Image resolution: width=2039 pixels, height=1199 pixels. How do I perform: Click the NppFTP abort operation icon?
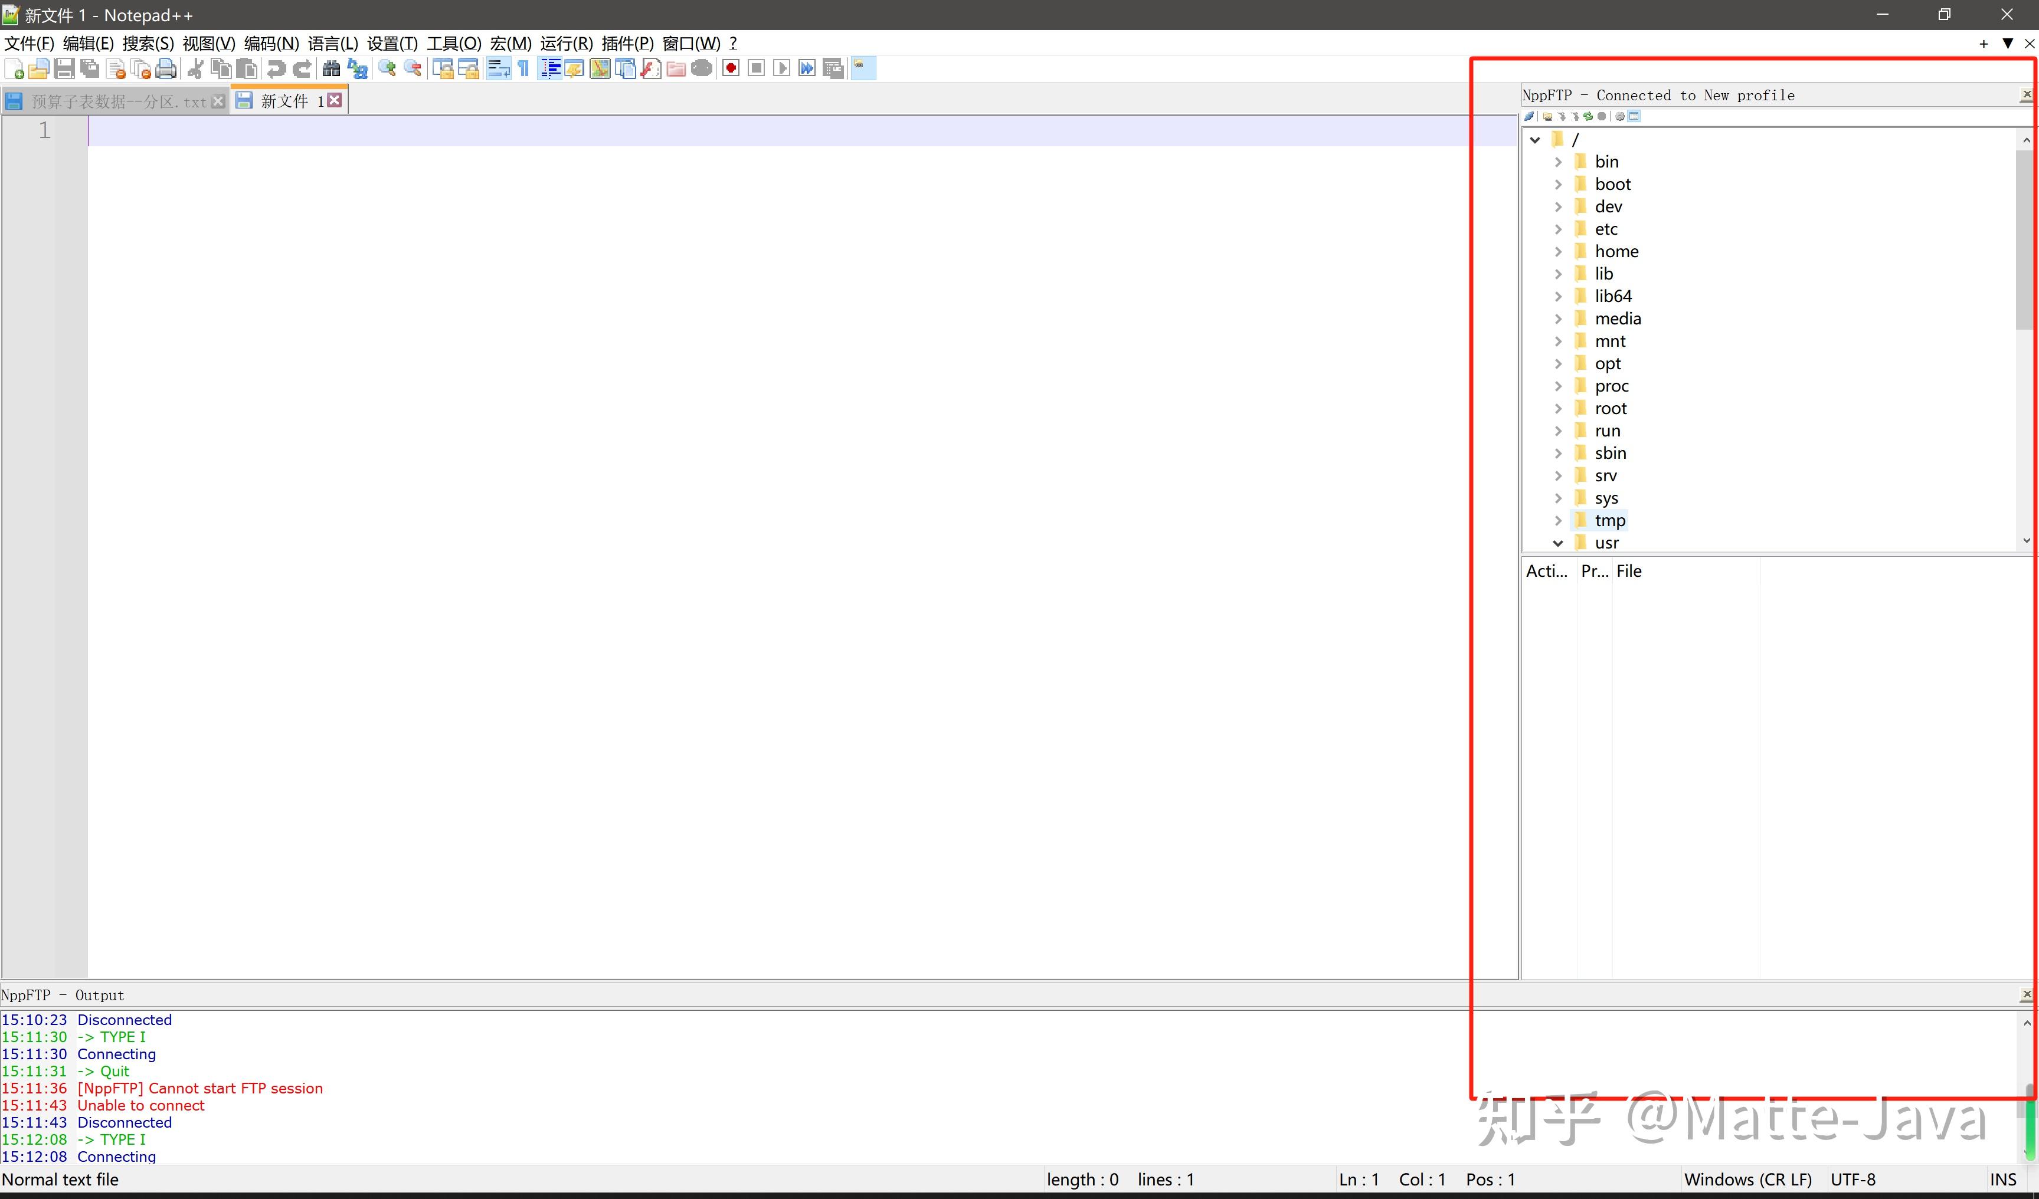pyautogui.click(x=1602, y=116)
